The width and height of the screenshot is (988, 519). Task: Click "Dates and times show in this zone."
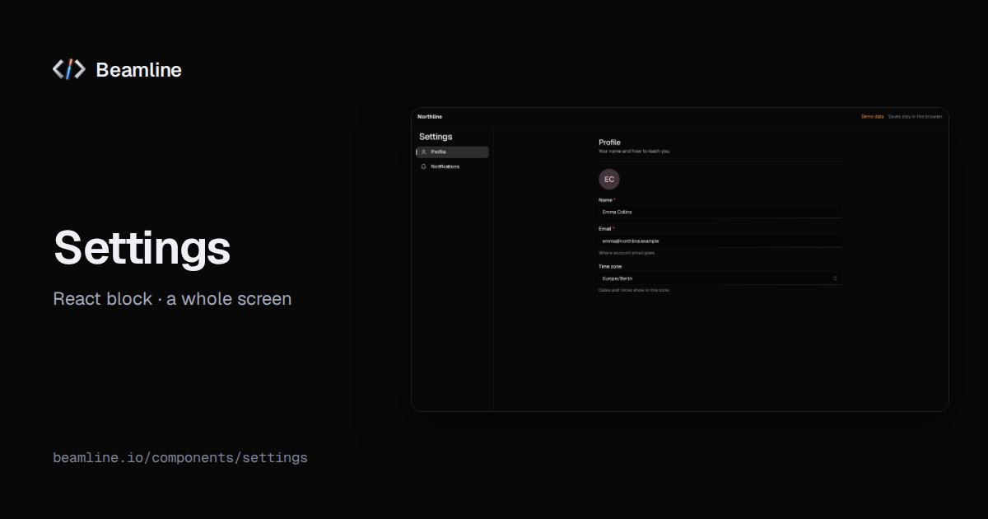coord(634,290)
